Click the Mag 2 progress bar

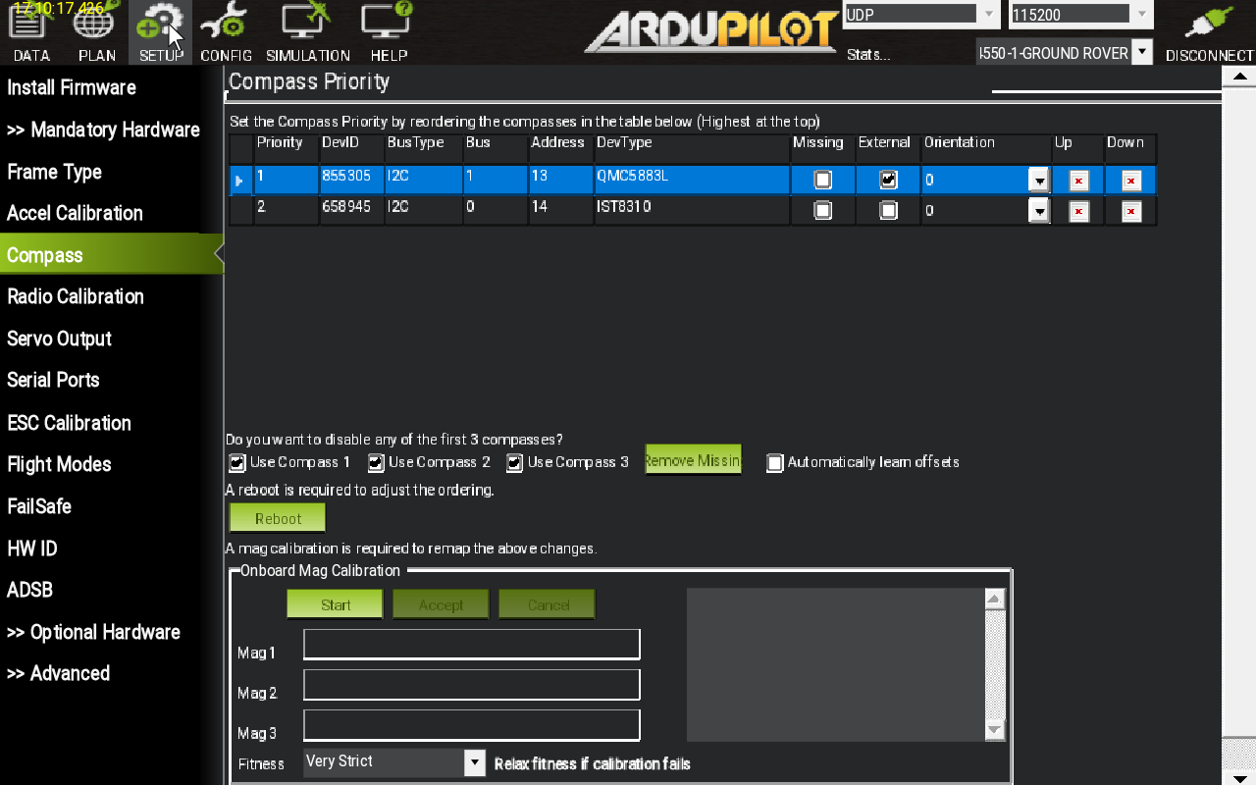click(x=472, y=685)
